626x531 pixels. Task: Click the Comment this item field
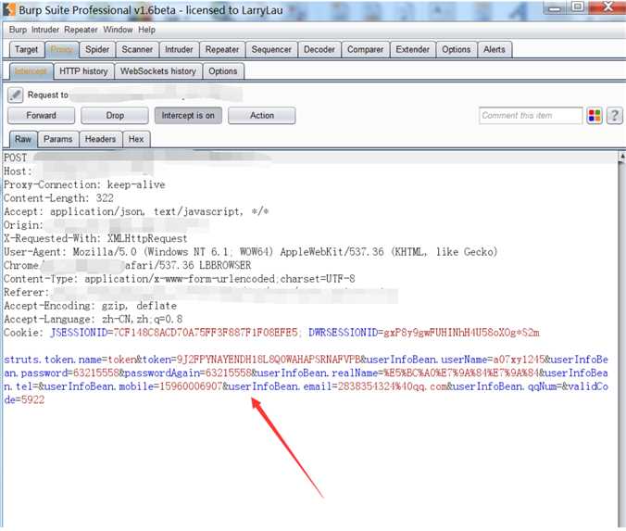[531, 116]
